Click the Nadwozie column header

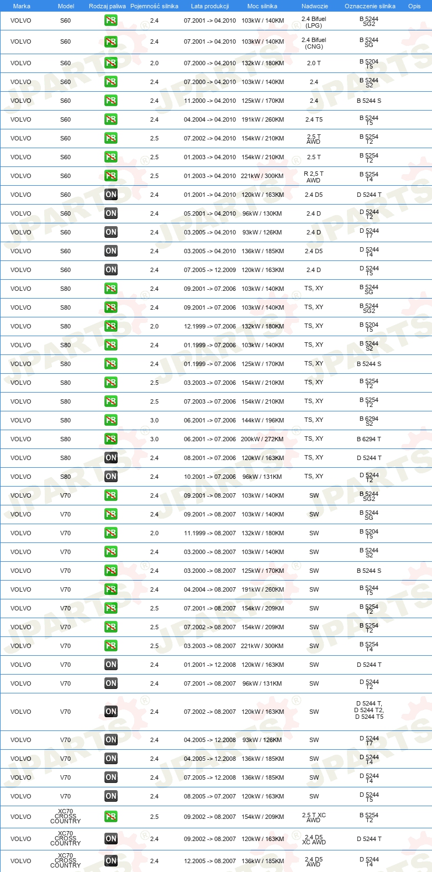(x=315, y=6)
